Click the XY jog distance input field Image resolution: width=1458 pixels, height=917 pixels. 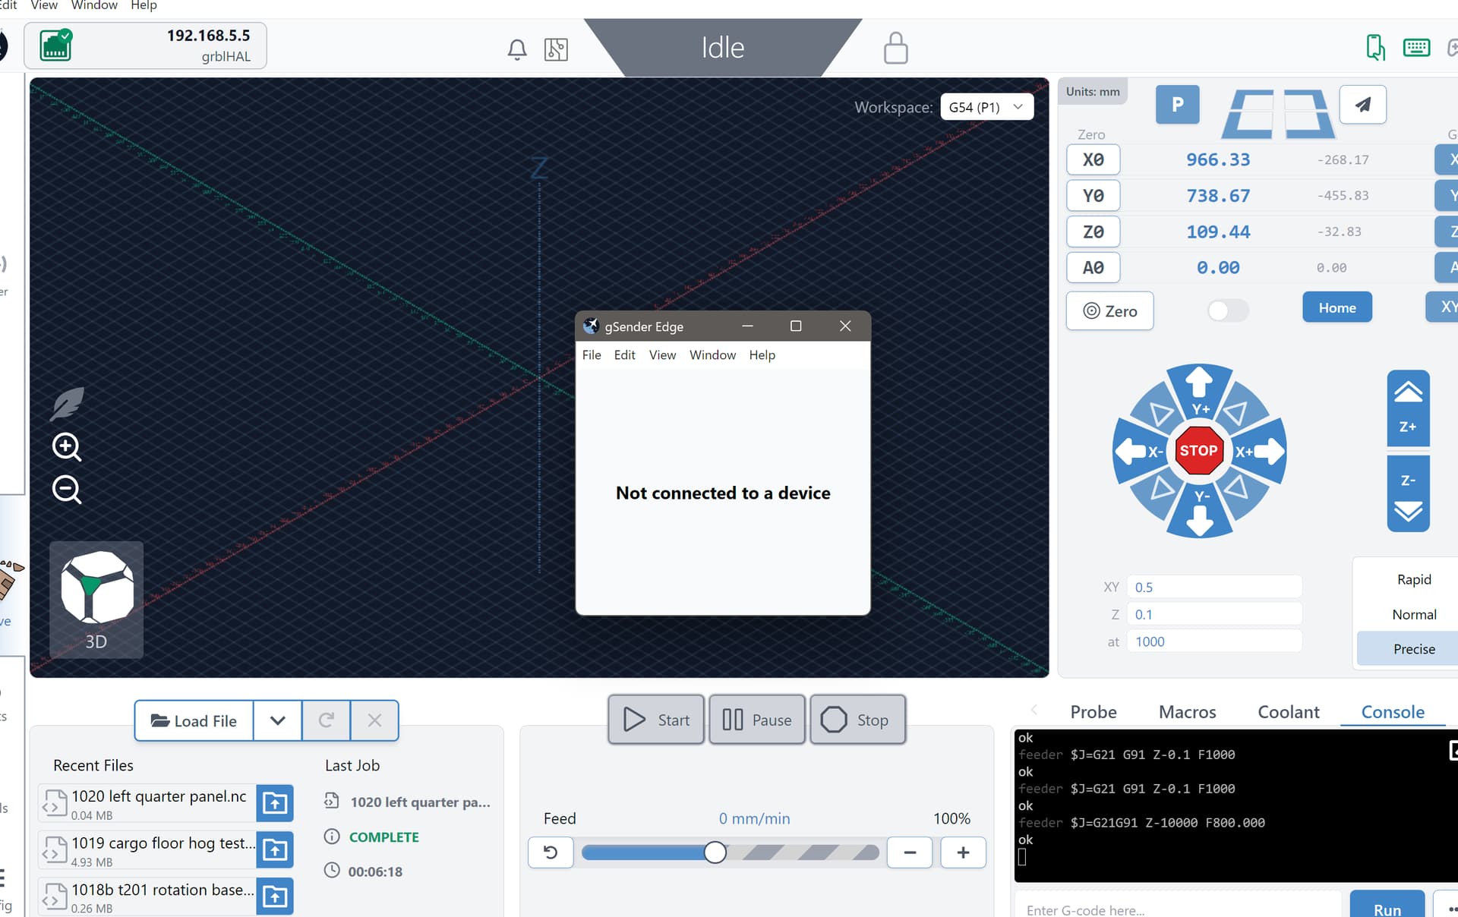click(x=1213, y=587)
